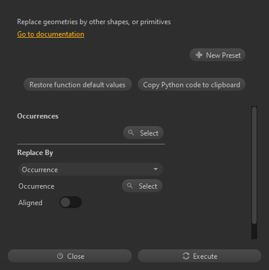The height and width of the screenshot is (270, 269).
Task: Click the Execute button text
Action: click(205, 256)
